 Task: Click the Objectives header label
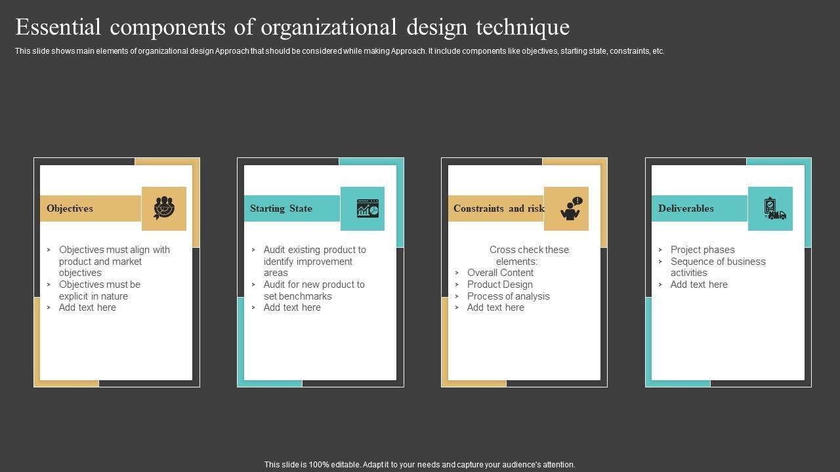[x=70, y=208]
